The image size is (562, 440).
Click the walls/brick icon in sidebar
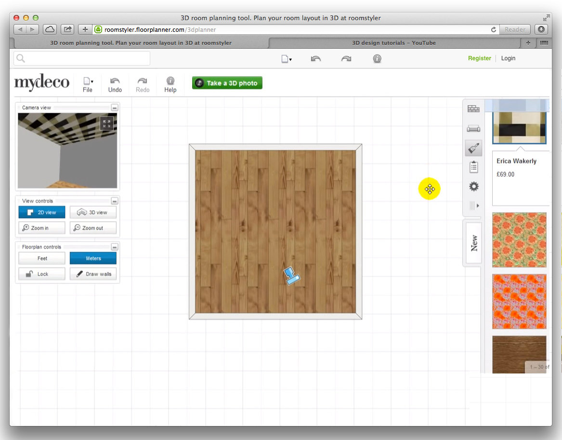(473, 109)
